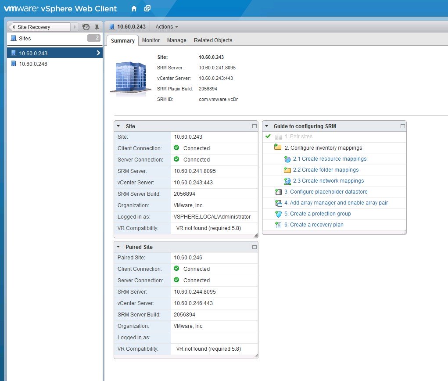Click the new window icon beside Home
Viewport: 448px width, 381px height.
click(147, 8)
